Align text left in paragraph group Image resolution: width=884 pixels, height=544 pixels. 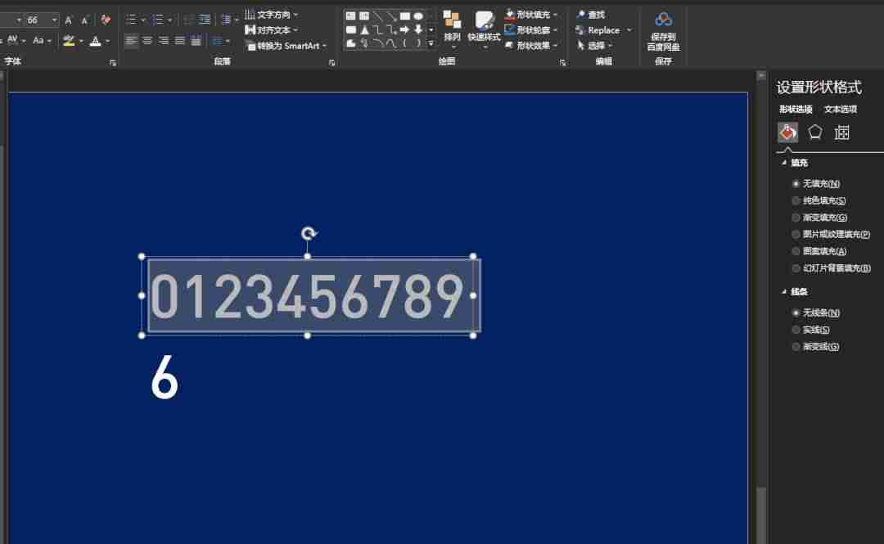click(131, 41)
